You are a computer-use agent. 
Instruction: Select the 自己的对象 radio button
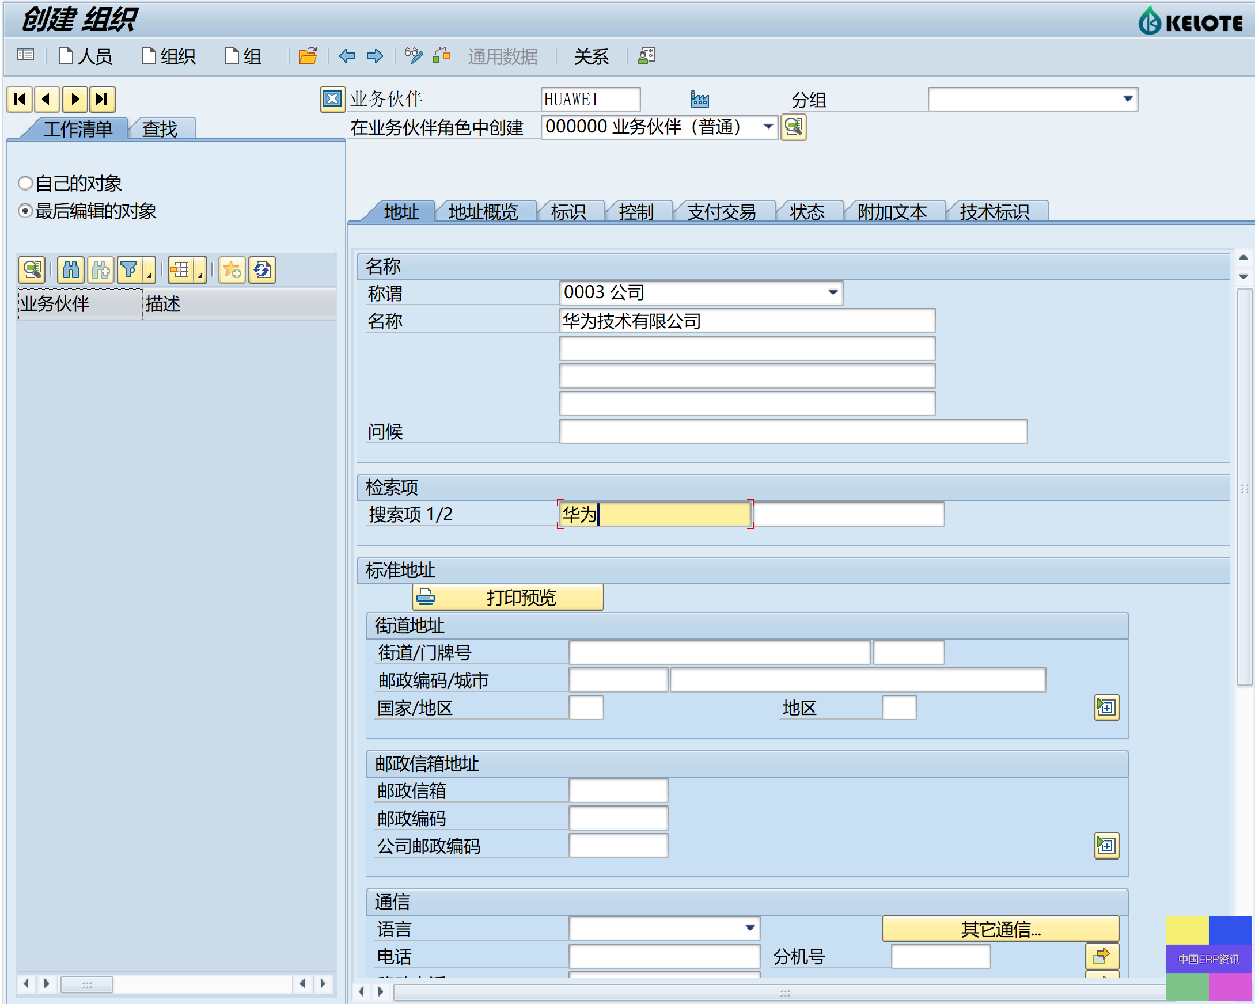(25, 183)
